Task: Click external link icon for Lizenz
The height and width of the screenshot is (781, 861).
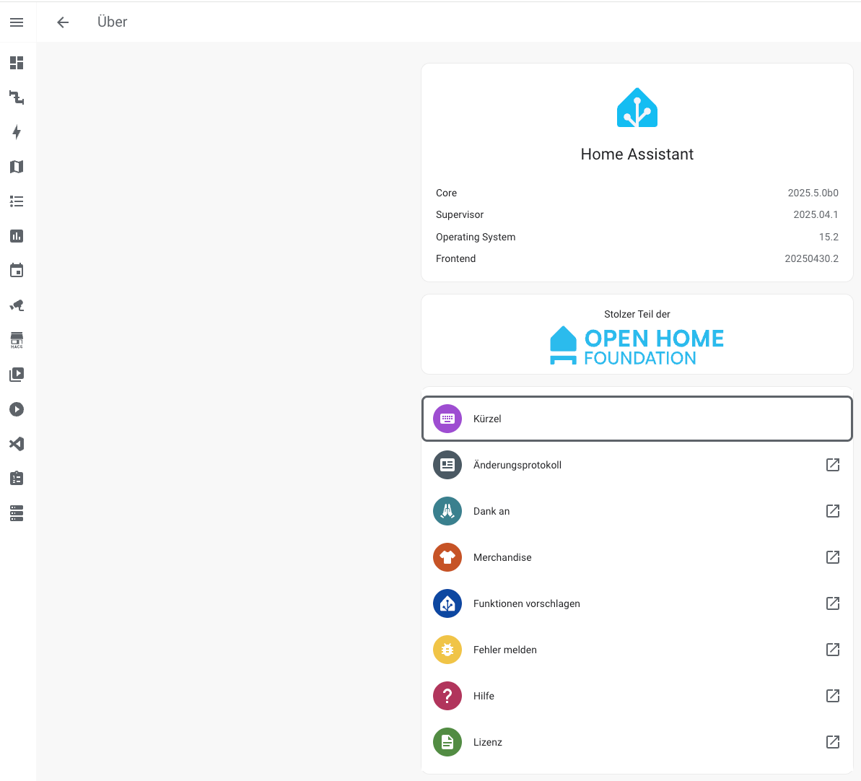Action: pos(832,741)
